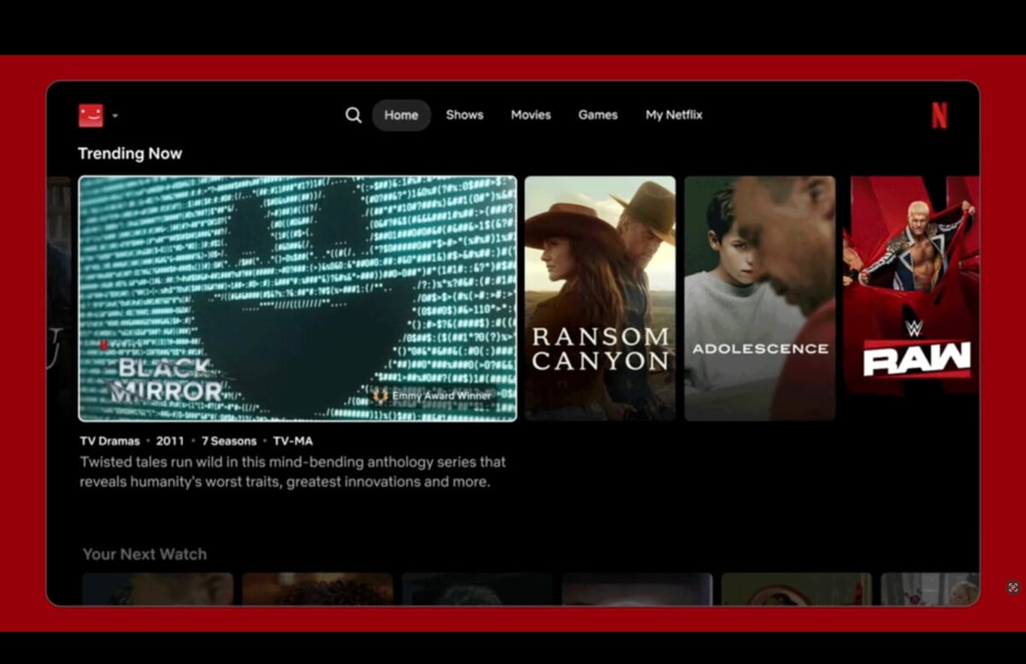Screen dimensions: 1026x664
Task: Open the Games tab
Action: coord(598,115)
